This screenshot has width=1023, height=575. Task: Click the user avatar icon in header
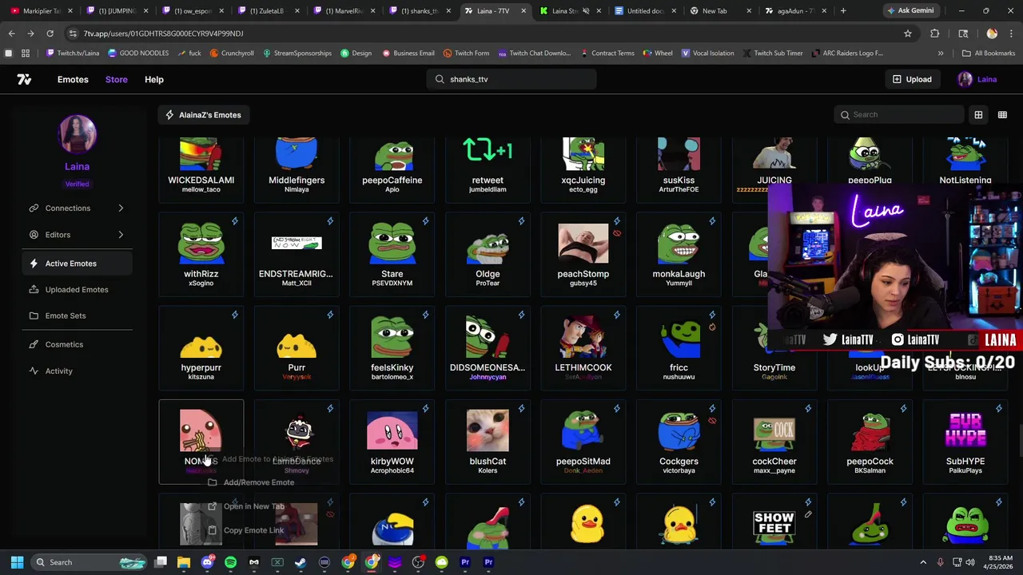(x=965, y=79)
